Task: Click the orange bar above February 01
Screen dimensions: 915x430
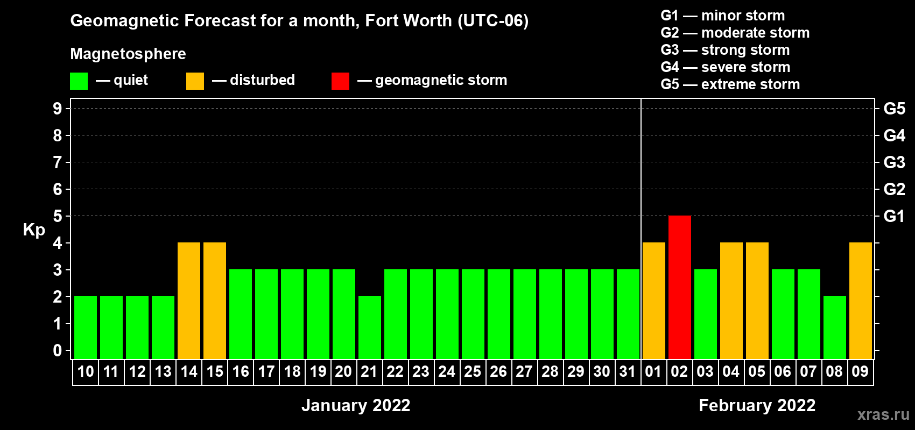Action: [653, 300]
